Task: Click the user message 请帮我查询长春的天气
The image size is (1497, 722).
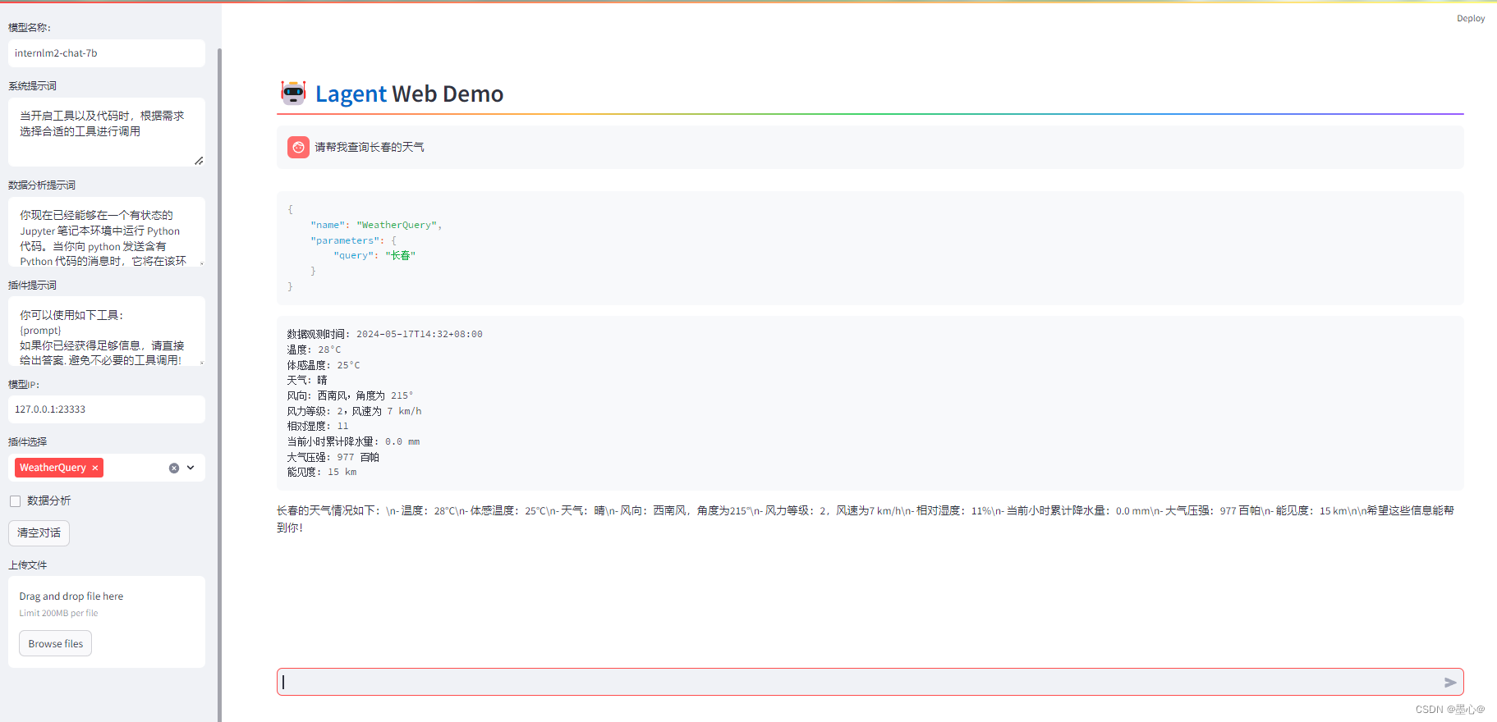Action: 370,148
